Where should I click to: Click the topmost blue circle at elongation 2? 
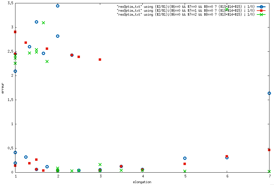click(x=58, y=6)
